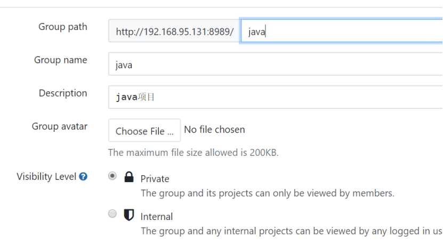
Task: Click the maximum file size 200KB hint
Action: coord(194,153)
